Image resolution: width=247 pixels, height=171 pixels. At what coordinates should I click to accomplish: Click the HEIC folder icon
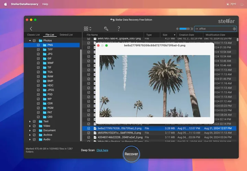tap(45, 85)
